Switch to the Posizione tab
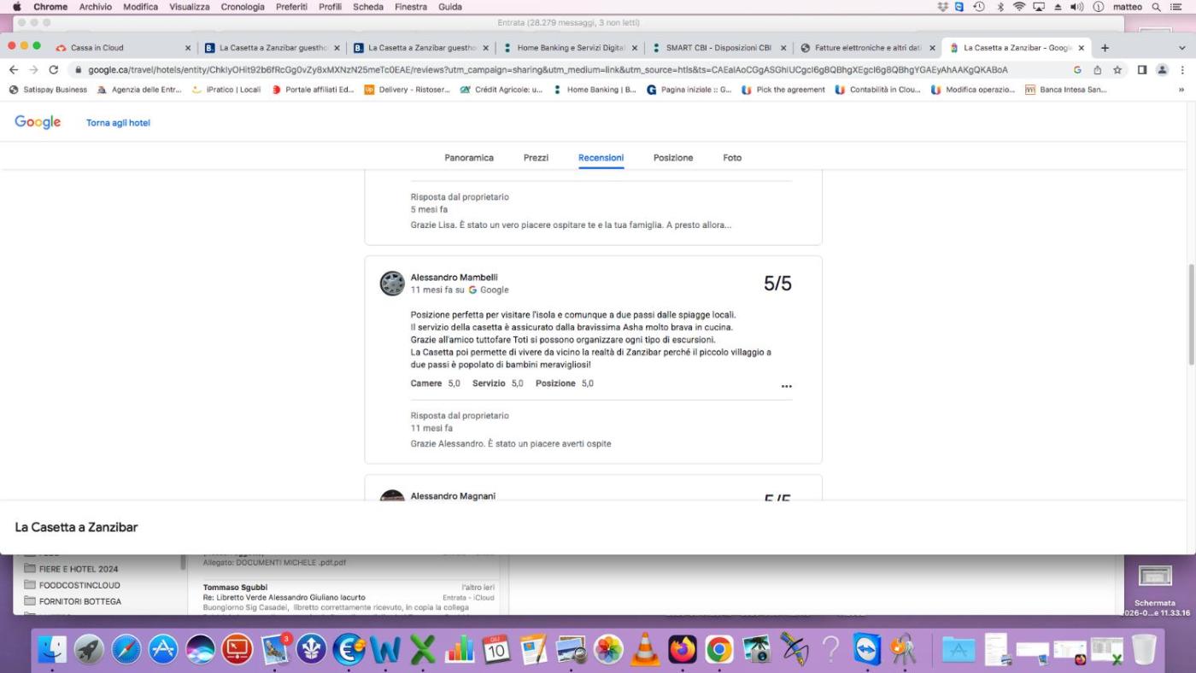This screenshot has width=1196, height=673. click(x=673, y=158)
